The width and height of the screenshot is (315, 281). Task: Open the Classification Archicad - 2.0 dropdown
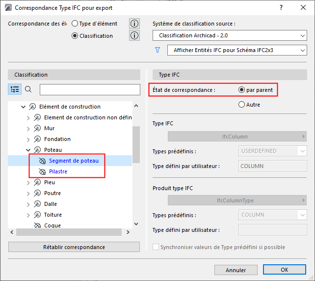tap(229, 36)
